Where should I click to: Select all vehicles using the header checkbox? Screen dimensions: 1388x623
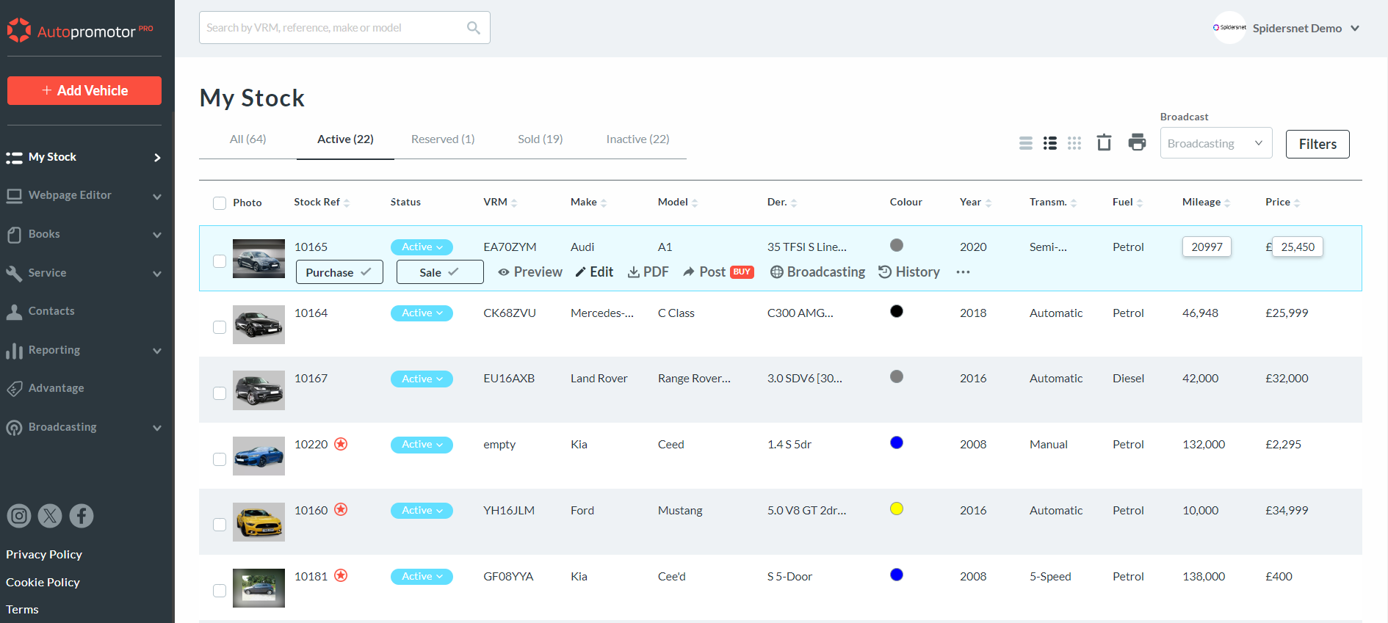220,203
